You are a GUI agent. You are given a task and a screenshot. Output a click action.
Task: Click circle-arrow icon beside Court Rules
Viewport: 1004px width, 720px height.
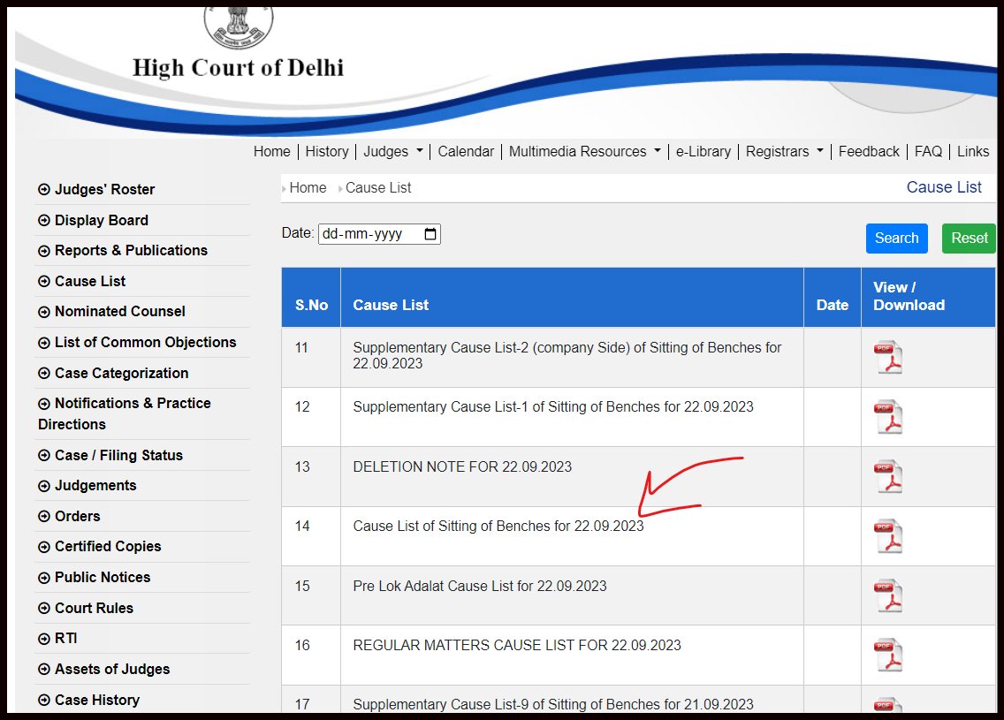44,608
